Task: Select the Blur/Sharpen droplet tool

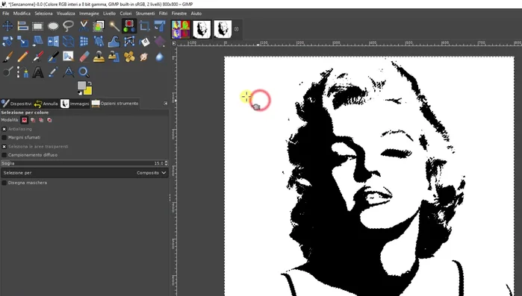Action: point(160,57)
